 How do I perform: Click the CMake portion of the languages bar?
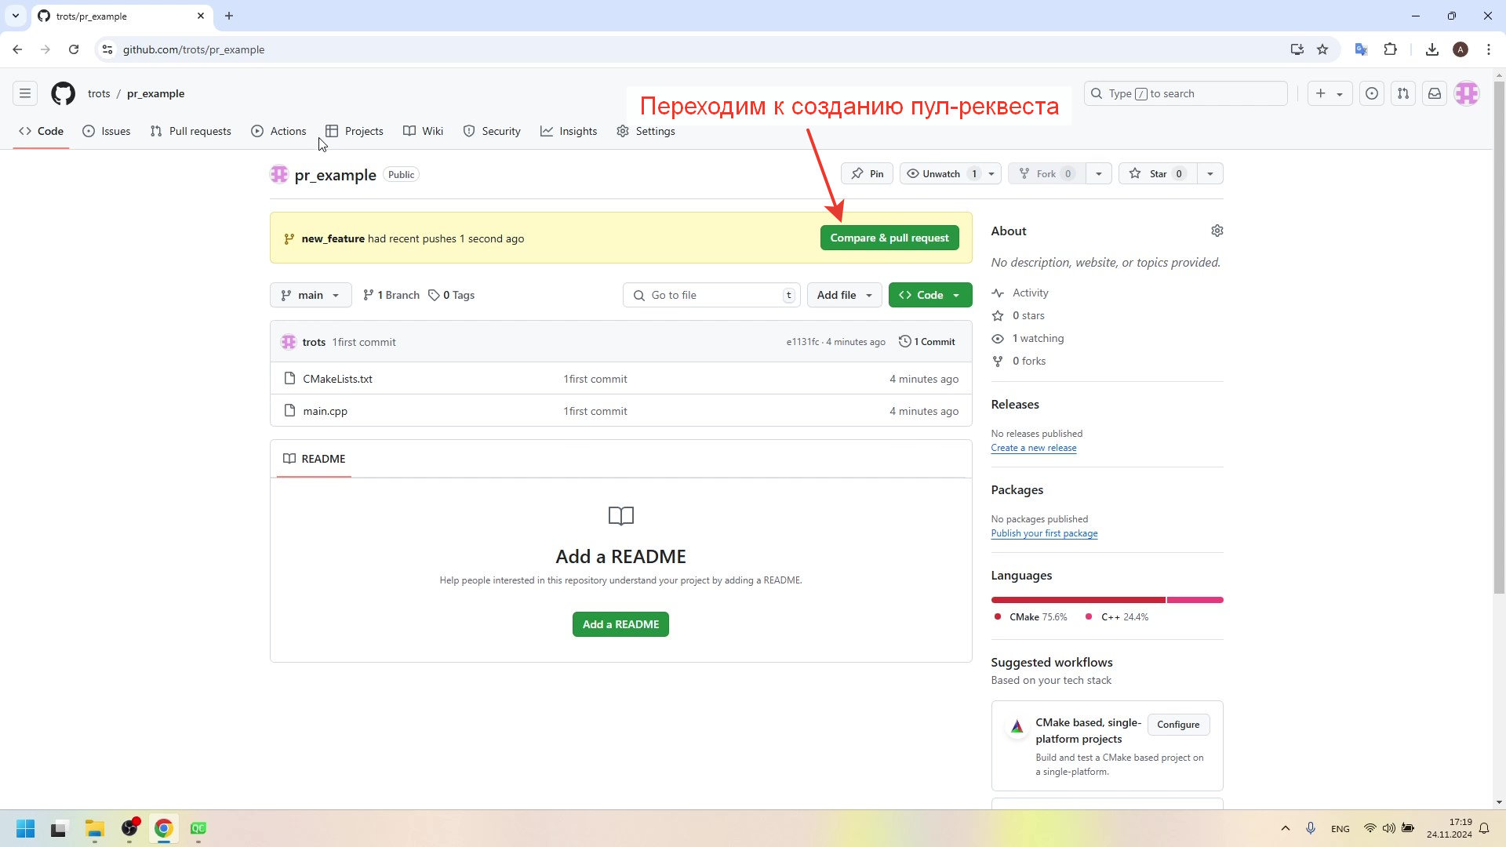click(x=1078, y=600)
